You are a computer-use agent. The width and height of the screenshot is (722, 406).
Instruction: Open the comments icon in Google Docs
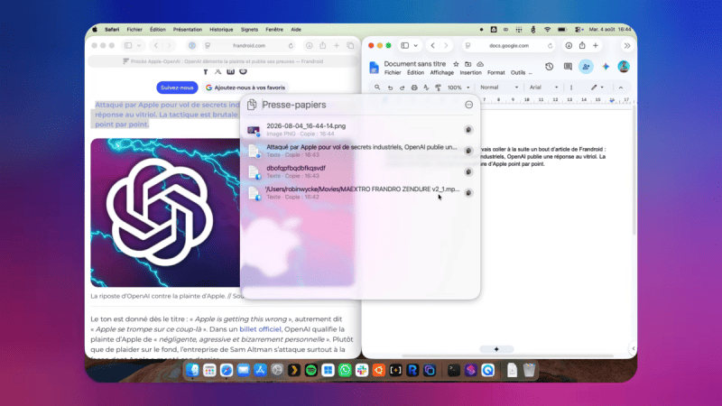point(568,67)
